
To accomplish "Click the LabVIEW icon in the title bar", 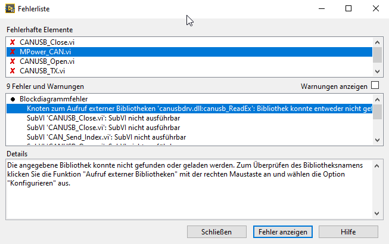I will pyautogui.click(x=10, y=8).
